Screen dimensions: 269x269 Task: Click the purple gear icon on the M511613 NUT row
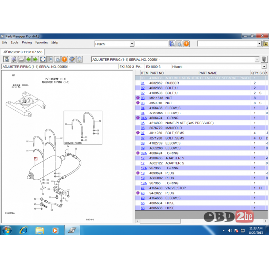pyautogui.click(x=138, y=98)
